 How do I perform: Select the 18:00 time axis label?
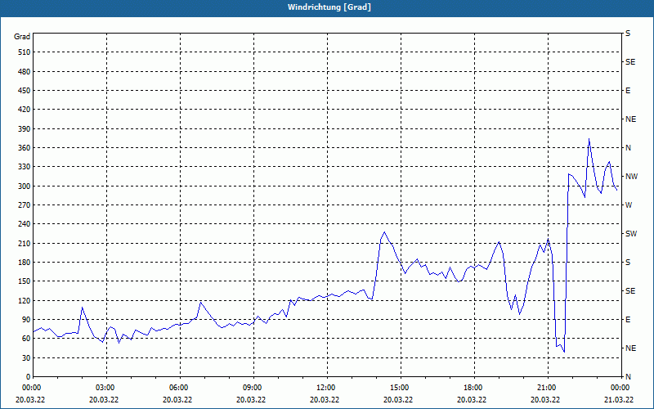473,387
